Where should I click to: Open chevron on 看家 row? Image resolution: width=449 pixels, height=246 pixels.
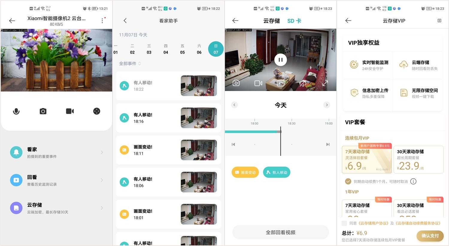click(x=102, y=152)
